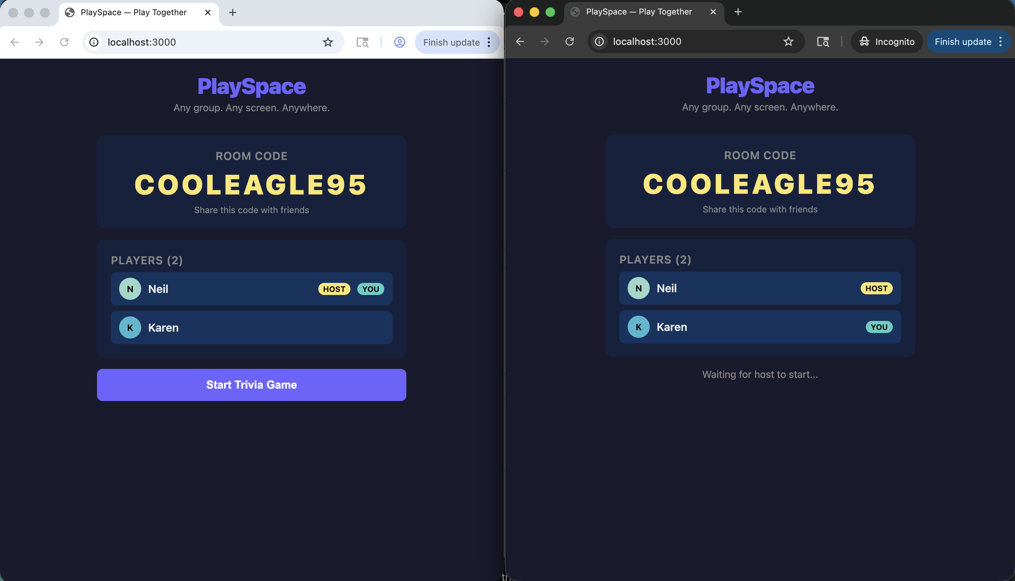The width and height of the screenshot is (1015, 581).
Task: Start the Trivia Game
Action: pos(251,385)
